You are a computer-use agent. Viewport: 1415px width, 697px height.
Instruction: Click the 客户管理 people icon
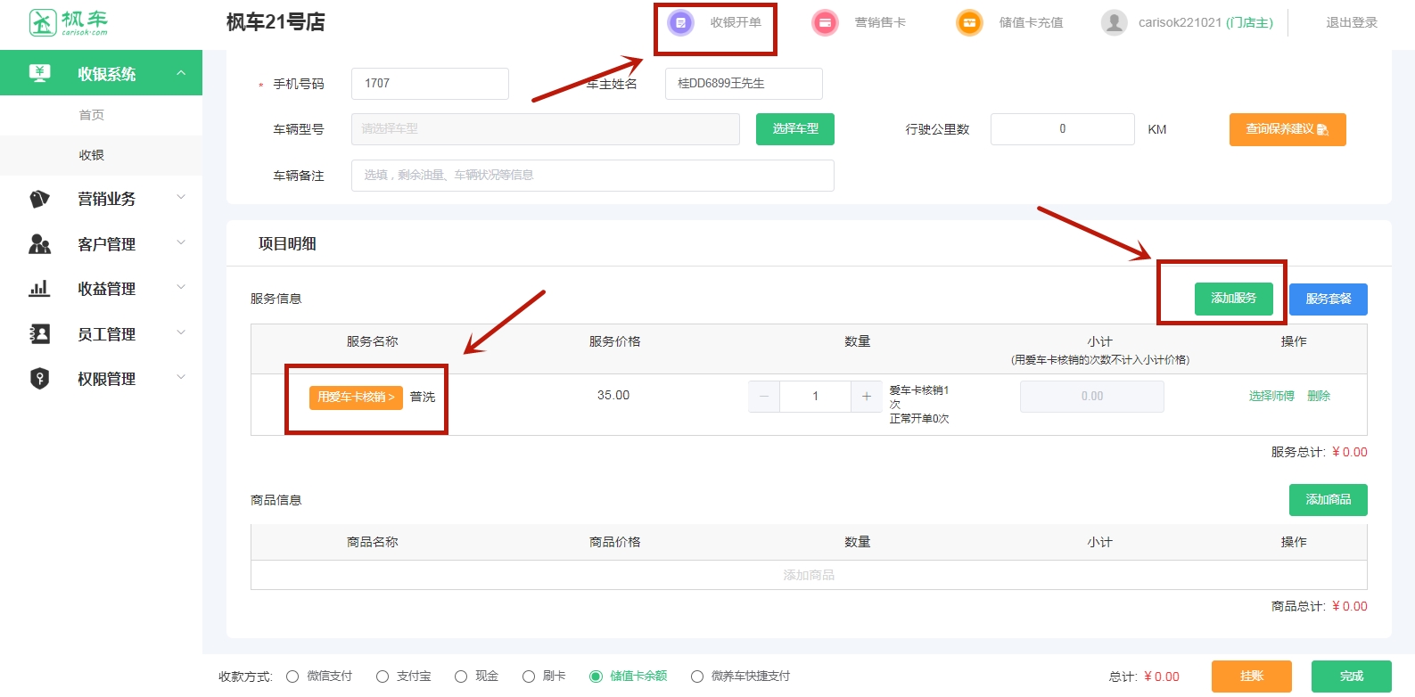coord(39,244)
